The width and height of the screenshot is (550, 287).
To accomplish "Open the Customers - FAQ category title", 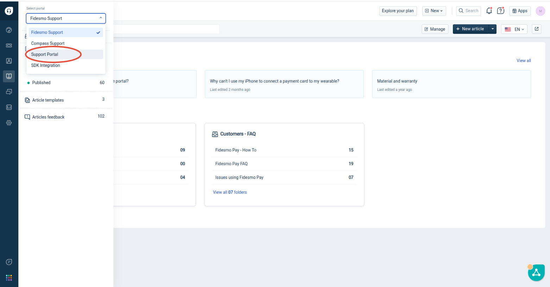I will [x=238, y=134].
